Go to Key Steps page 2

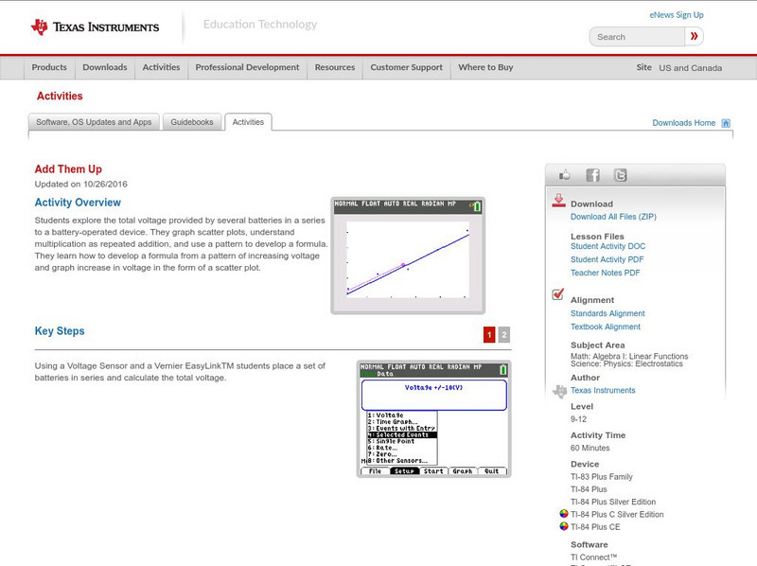tap(504, 334)
